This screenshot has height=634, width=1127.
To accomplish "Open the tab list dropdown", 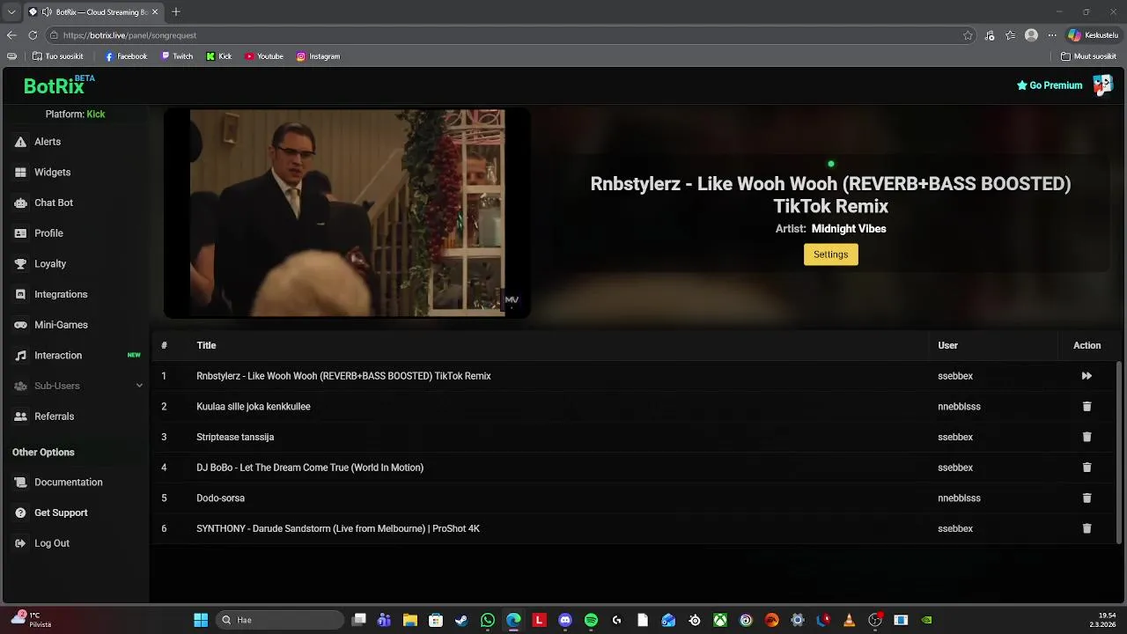I will point(11,11).
